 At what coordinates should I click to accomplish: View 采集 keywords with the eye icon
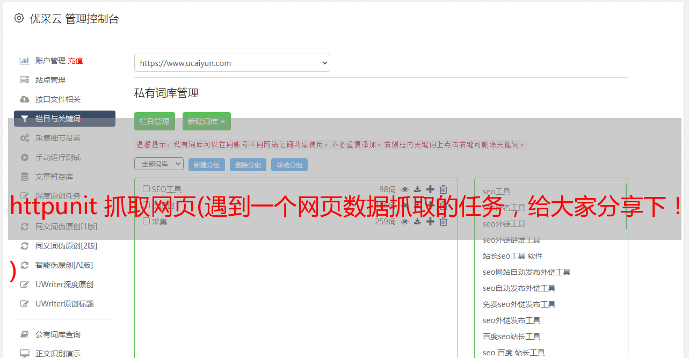coord(405,222)
